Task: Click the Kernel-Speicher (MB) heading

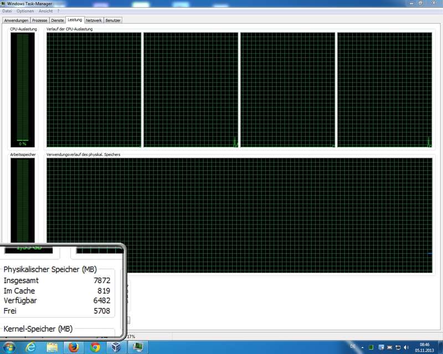Action: (38, 329)
